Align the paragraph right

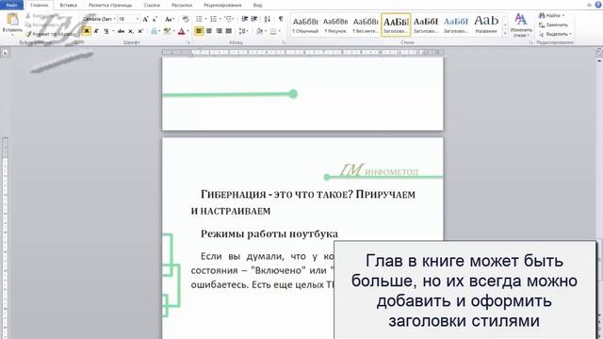point(219,31)
